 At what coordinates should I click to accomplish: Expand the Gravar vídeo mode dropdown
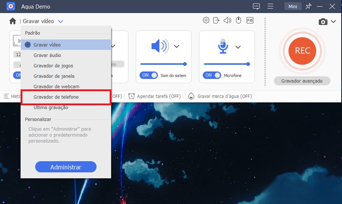tap(61, 21)
